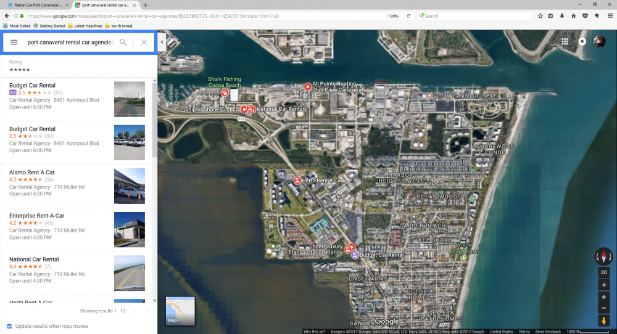Screen dimensions: 617x334
Task: Click the magnifier search icon in Maps
Action: 123,43
